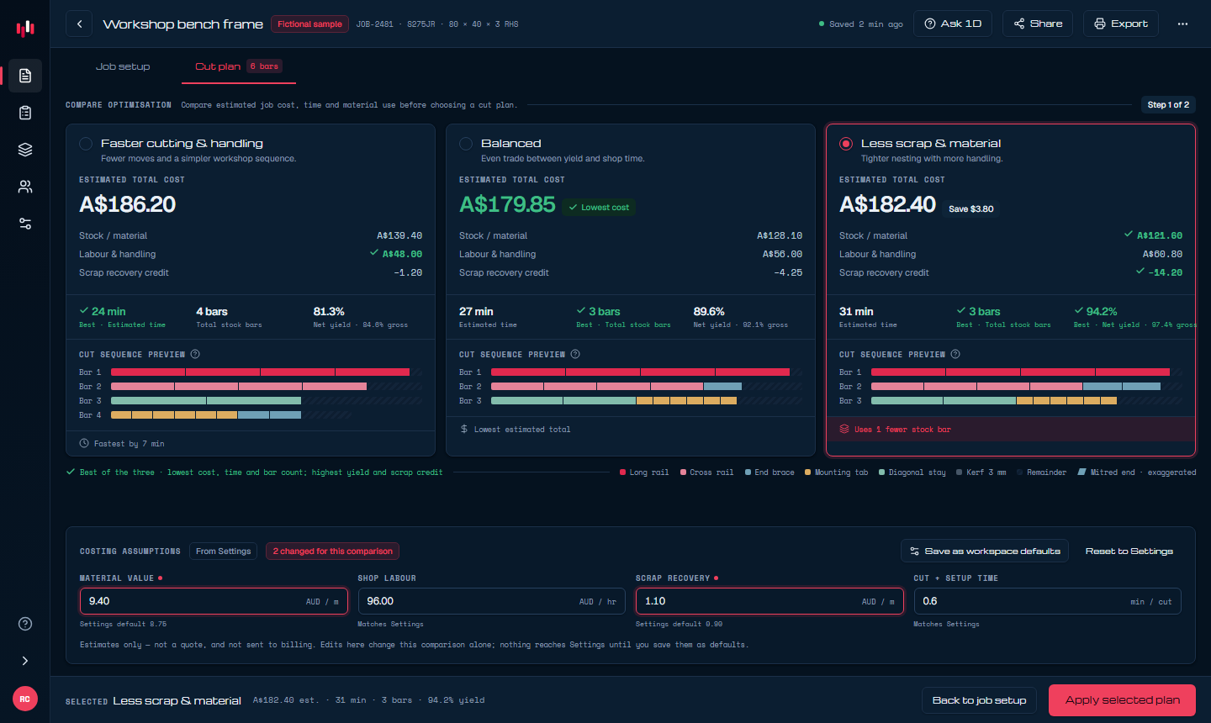Click the From Settings chip

[224, 551]
